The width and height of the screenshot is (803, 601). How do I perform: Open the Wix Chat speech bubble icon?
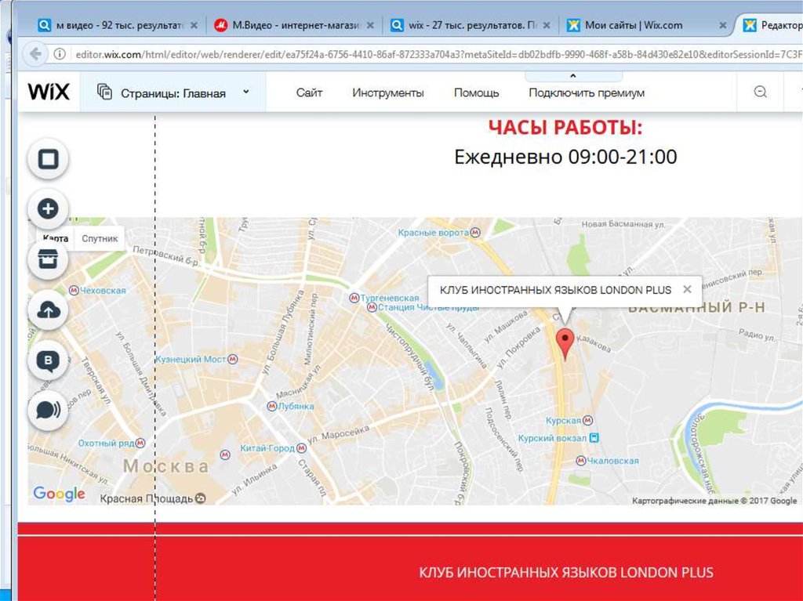click(48, 411)
